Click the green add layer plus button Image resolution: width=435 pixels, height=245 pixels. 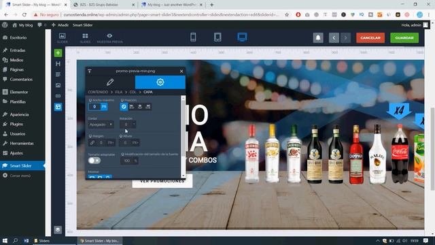[58, 53]
